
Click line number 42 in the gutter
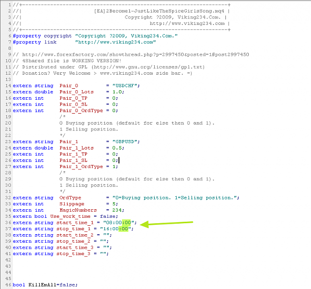coord(8,260)
